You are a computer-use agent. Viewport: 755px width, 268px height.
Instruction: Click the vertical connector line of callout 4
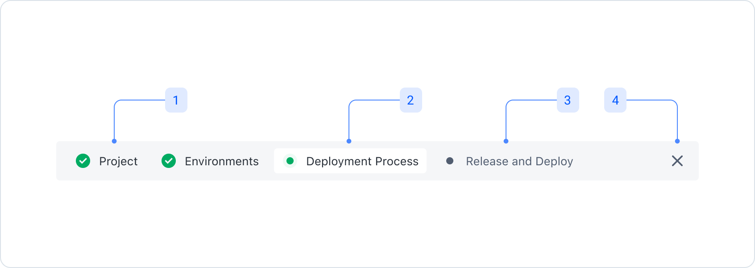pyautogui.click(x=677, y=123)
